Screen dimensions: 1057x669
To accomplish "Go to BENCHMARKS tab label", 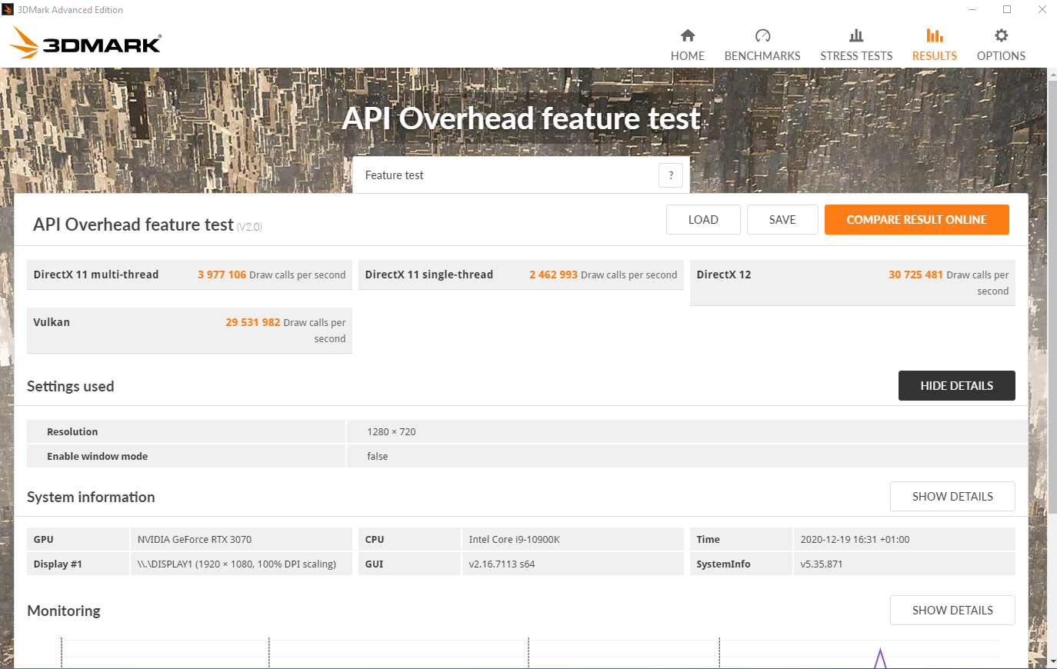I will pos(762,56).
